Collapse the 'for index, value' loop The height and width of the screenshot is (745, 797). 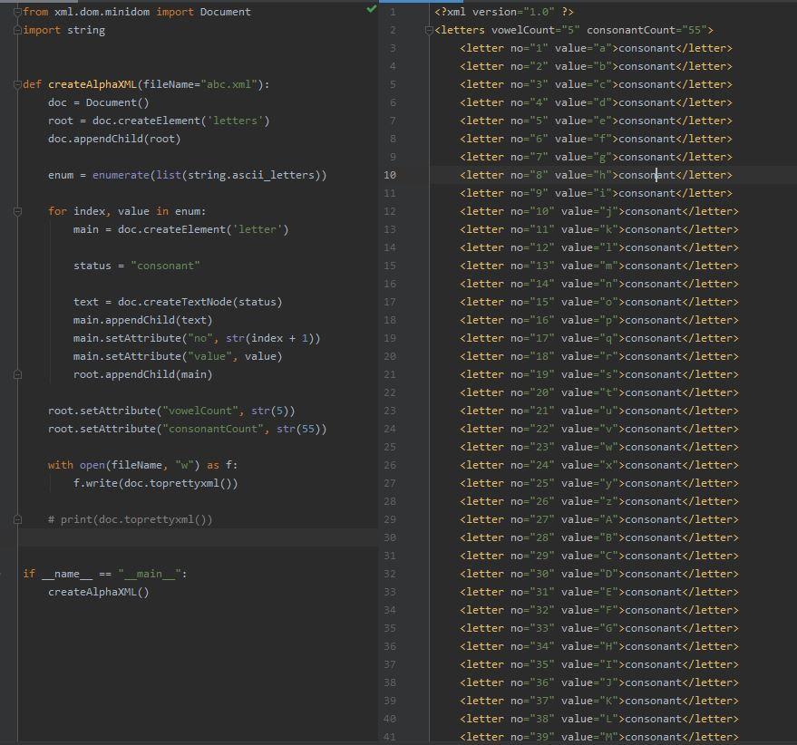pyautogui.click(x=18, y=211)
